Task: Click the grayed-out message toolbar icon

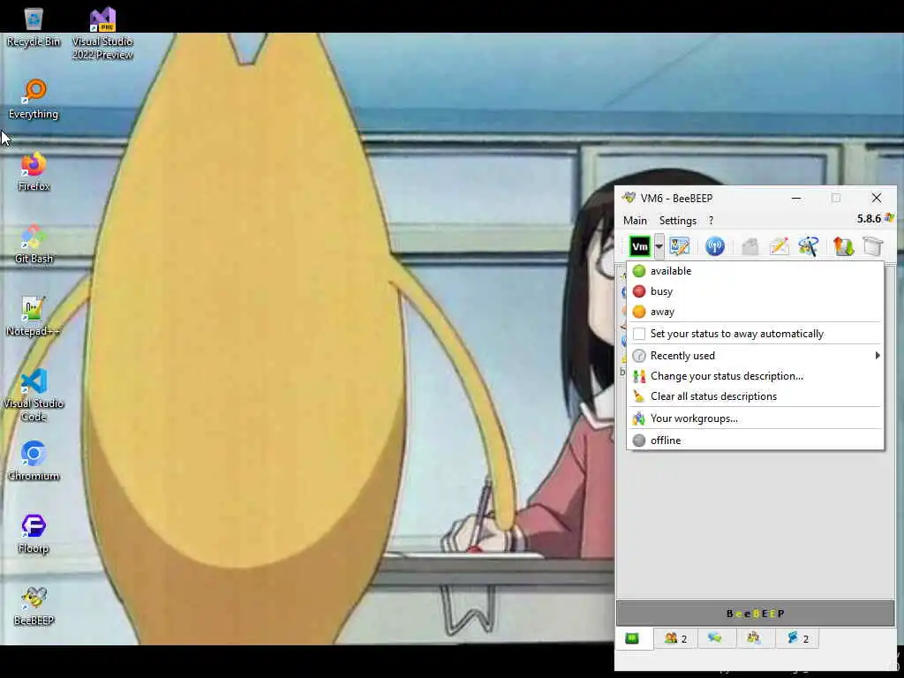Action: [x=750, y=247]
